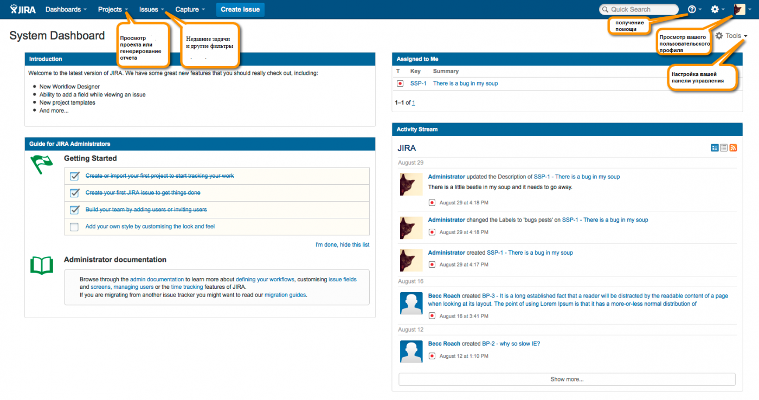This screenshot has height=400, width=759.
Task: Click the JIRA logo in header
Action: (23, 9)
